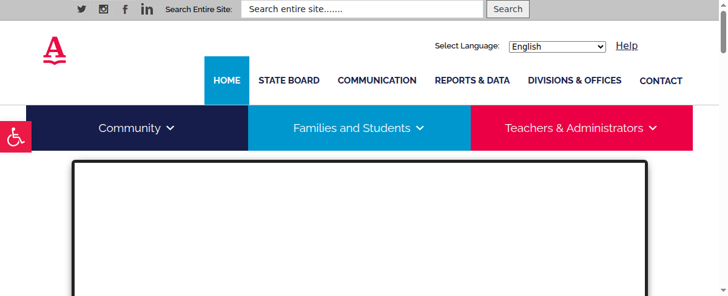Open the Select Language dropdown
Viewport: 728px width, 296px height.
coord(557,47)
